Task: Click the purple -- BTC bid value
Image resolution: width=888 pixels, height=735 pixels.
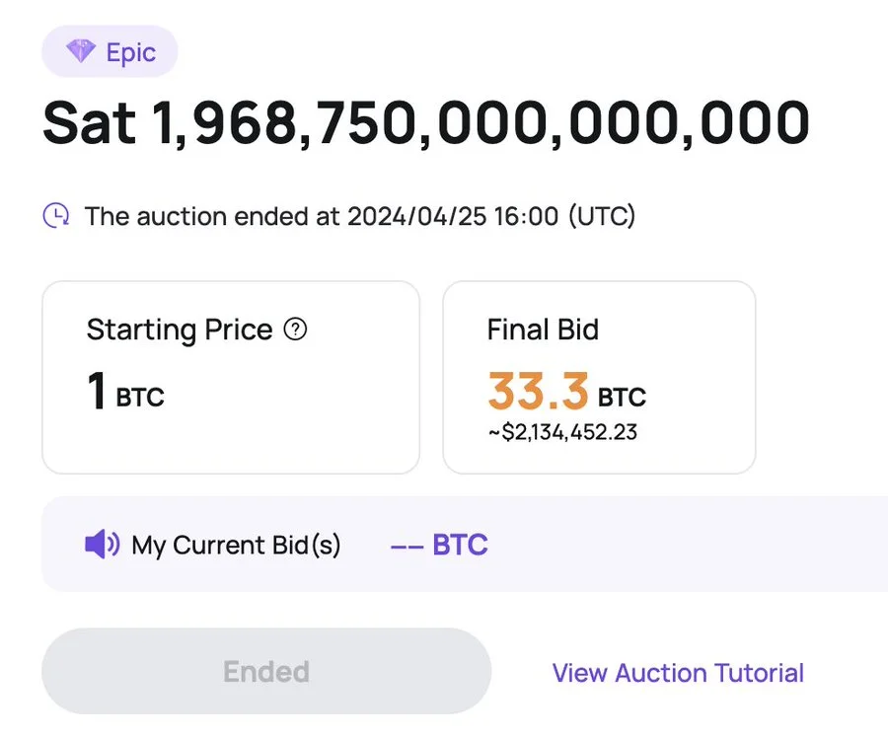Action: point(439,546)
